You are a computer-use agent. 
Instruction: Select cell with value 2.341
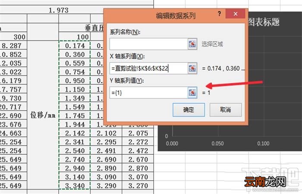click(75, 142)
